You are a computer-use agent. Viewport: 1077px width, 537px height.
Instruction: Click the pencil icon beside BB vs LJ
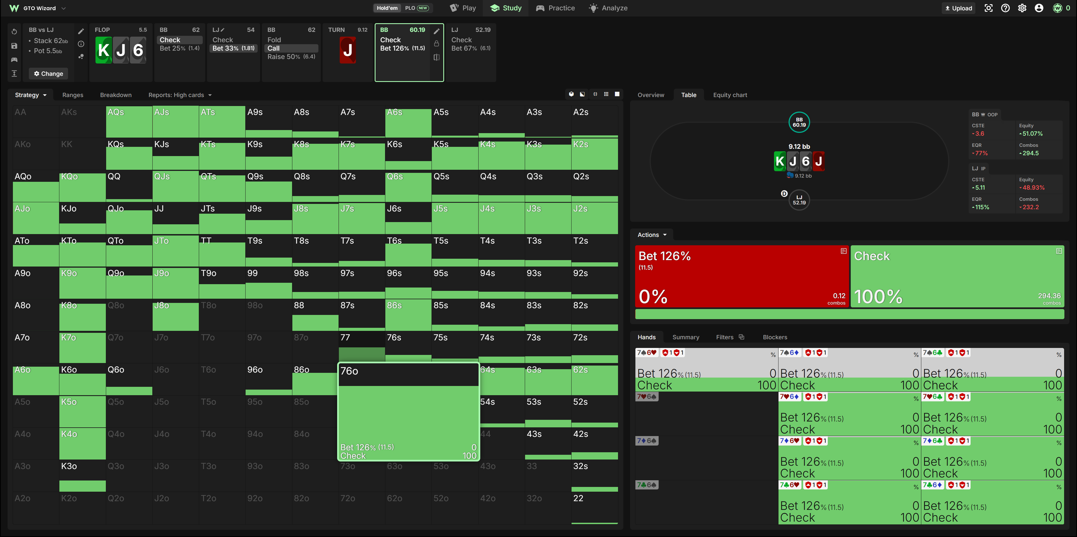coord(81,31)
